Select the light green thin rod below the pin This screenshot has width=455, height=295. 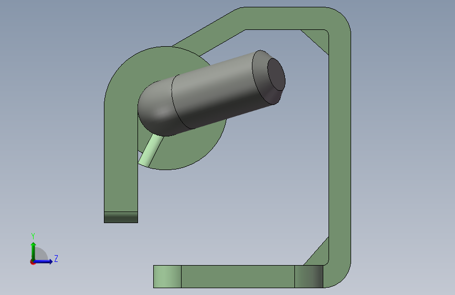(x=150, y=151)
